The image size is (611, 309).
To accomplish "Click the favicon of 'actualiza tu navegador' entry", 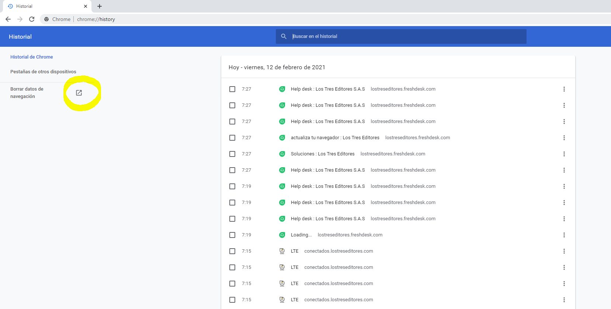I will click(x=282, y=138).
